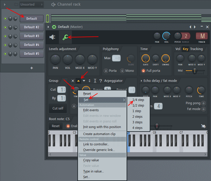The height and width of the screenshot is (181, 211).
Task: Choose 1/4 step from the Set submenu
Action: pyautogui.click(x=138, y=100)
